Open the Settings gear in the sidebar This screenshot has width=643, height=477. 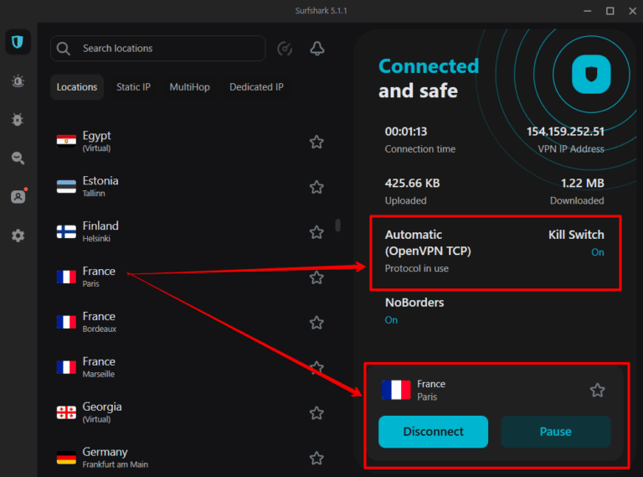(x=18, y=236)
